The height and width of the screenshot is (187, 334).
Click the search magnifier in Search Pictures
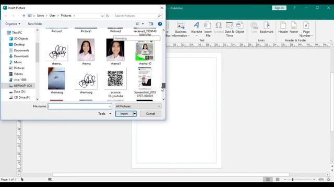point(159,16)
